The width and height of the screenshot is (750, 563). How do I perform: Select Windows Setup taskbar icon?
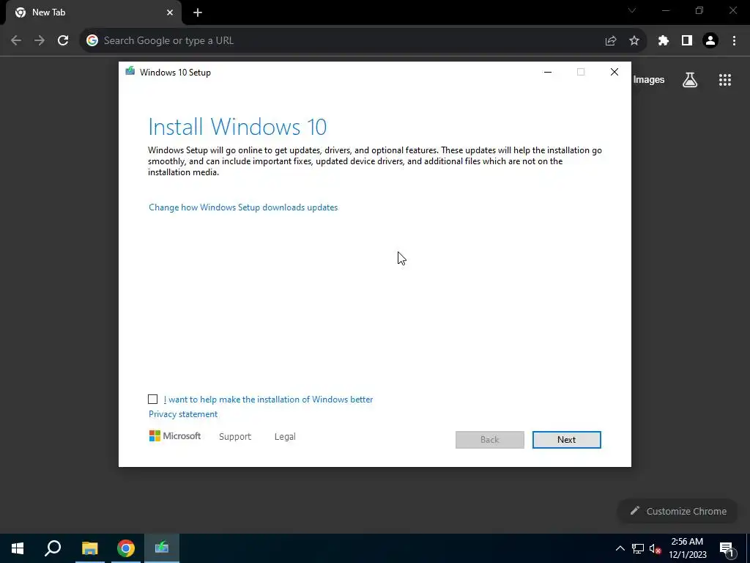[x=162, y=548]
